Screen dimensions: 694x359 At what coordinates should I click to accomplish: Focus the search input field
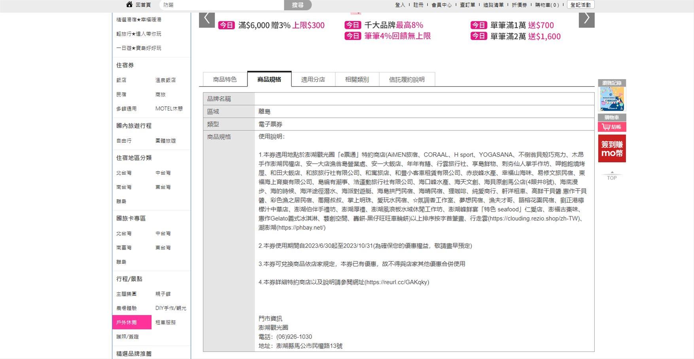222,5
